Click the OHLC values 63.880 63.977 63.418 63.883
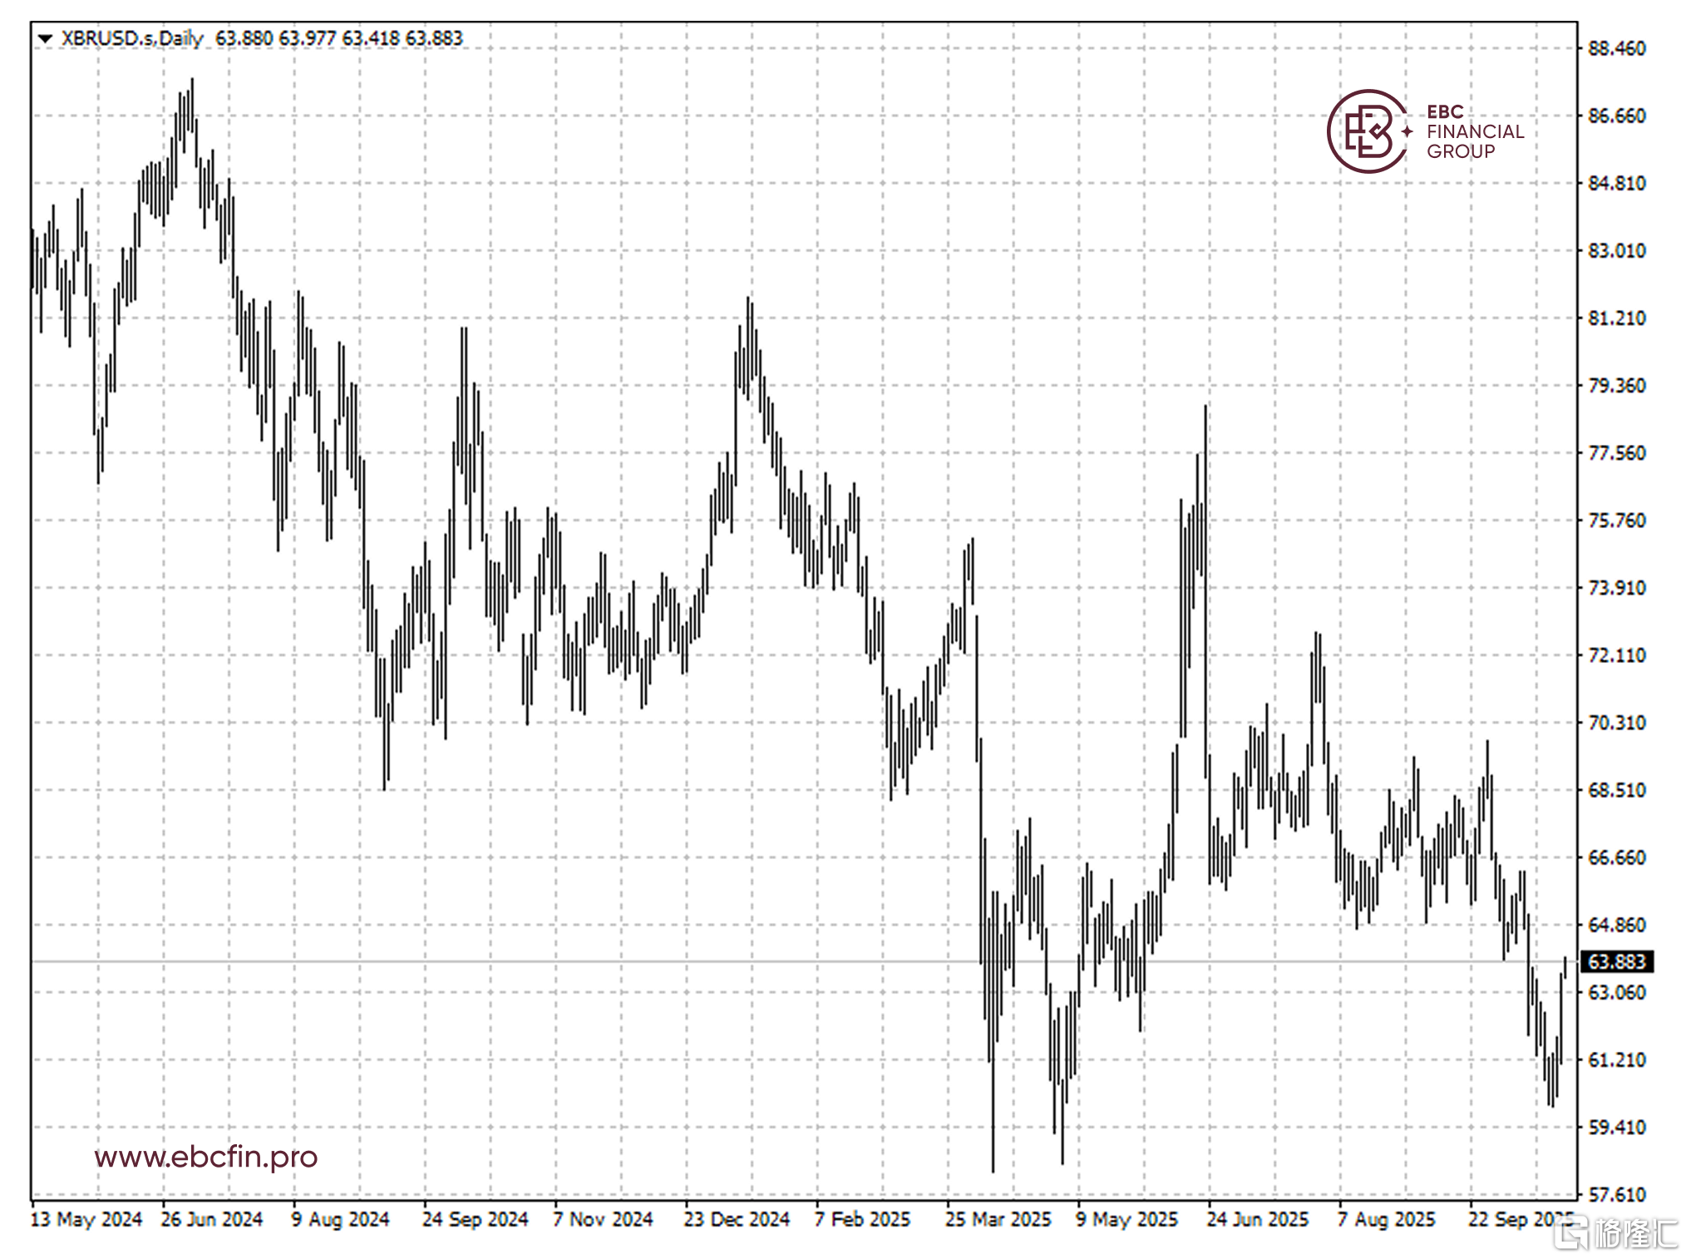The width and height of the screenshot is (1686, 1259). coord(338,38)
